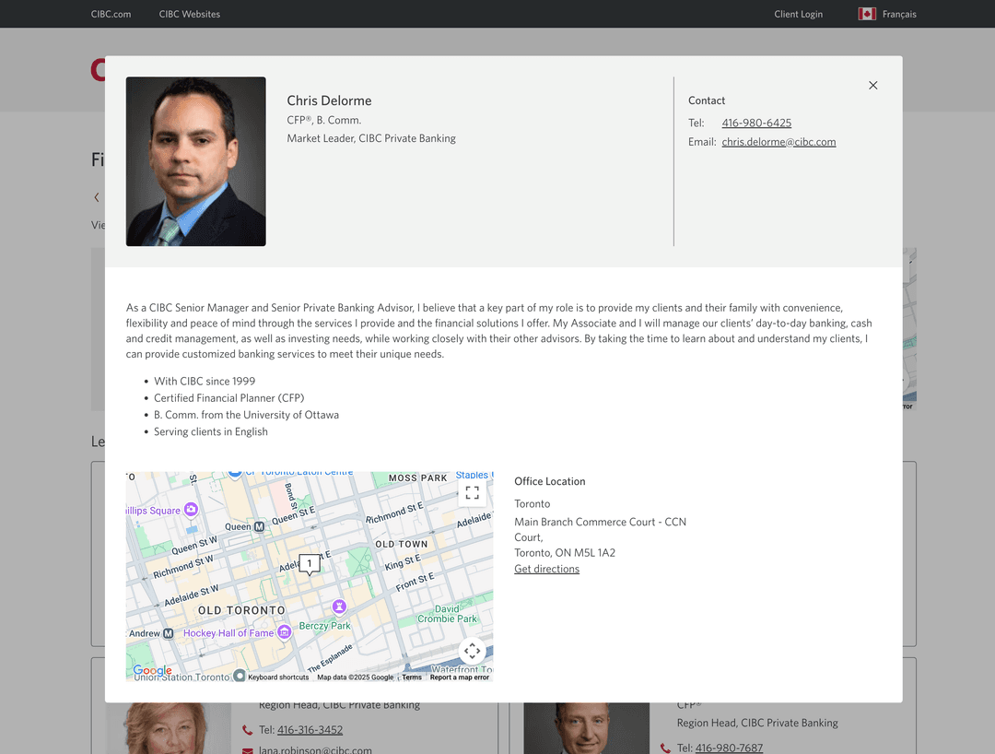Click 'Toronto, ON M5L 1A2' address line

pyautogui.click(x=565, y=553)
